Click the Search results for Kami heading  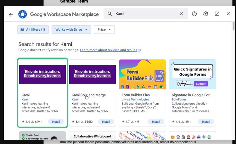[x=45, y=44]
